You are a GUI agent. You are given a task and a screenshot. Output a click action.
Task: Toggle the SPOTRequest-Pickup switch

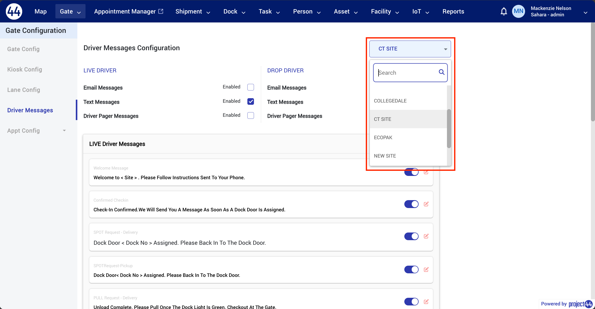pyautogui.click(x=411, y=269)
